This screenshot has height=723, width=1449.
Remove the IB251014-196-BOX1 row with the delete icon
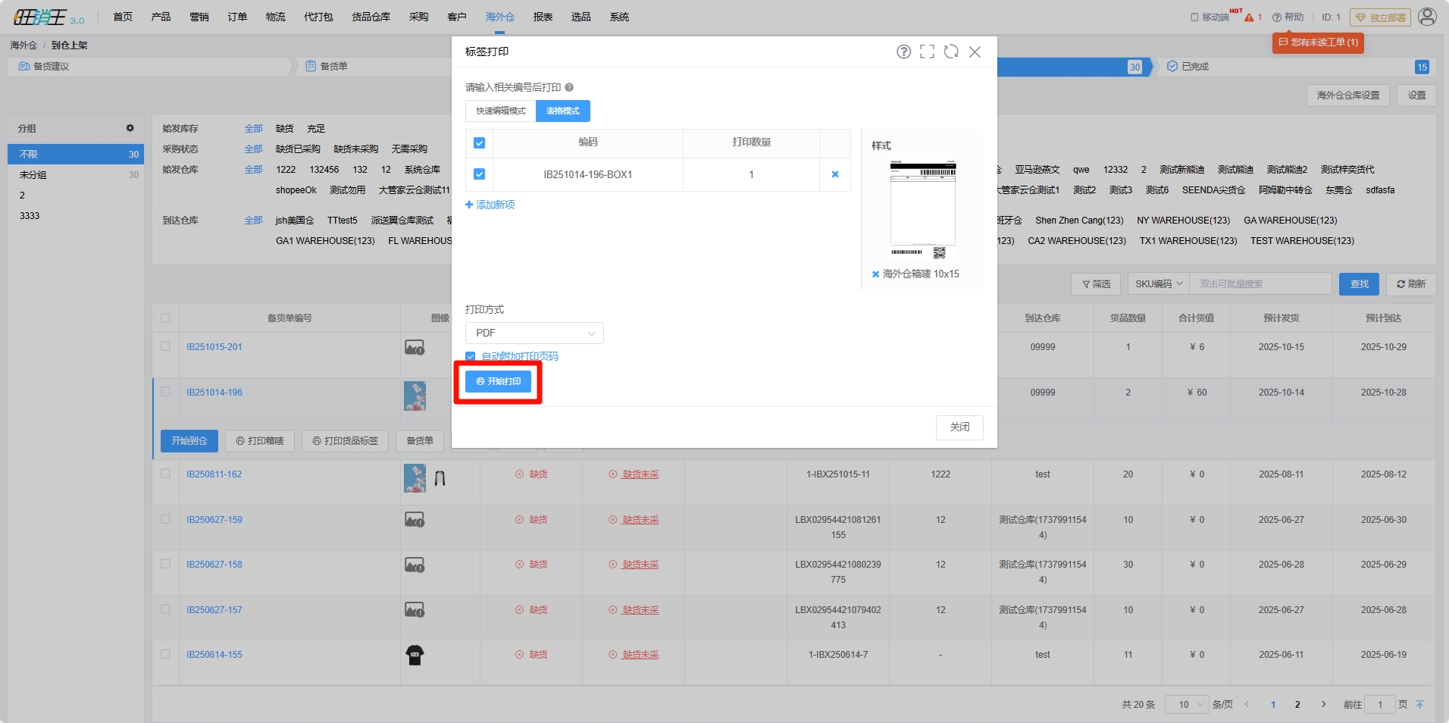pyautogui.click(x=835, y=174)
